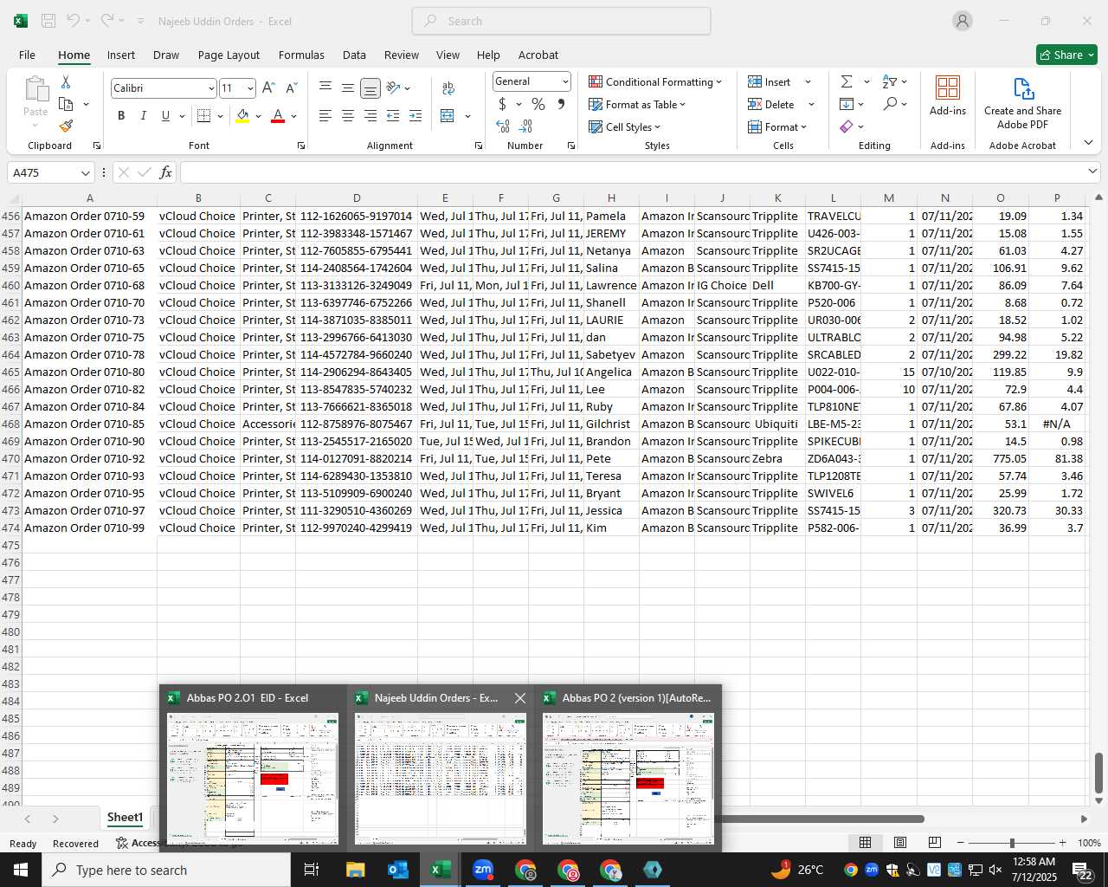Click the Orientation text angle icon
Image resolution: width=1108 pixels, height=887 pixels.
click(394, 87)
